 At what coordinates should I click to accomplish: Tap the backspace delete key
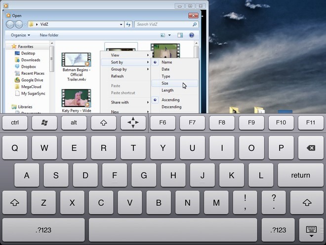click(x=311, y=148)
